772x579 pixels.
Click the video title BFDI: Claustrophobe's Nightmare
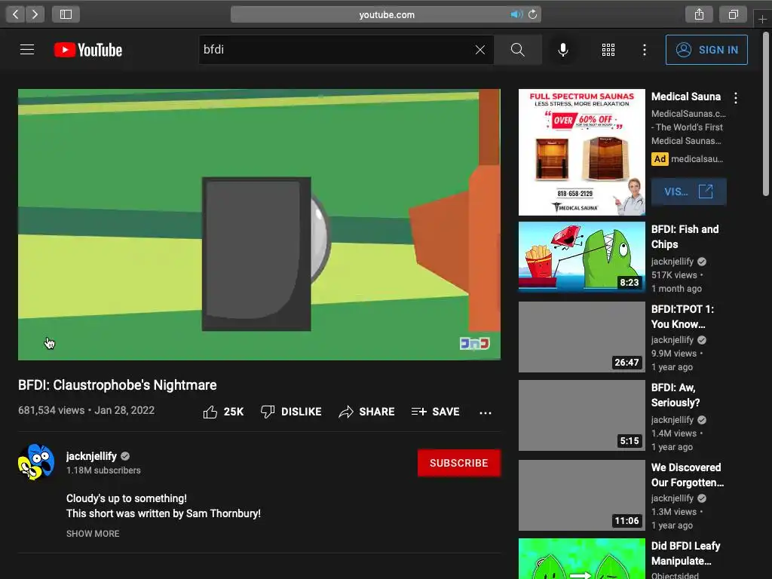(117, 385)
